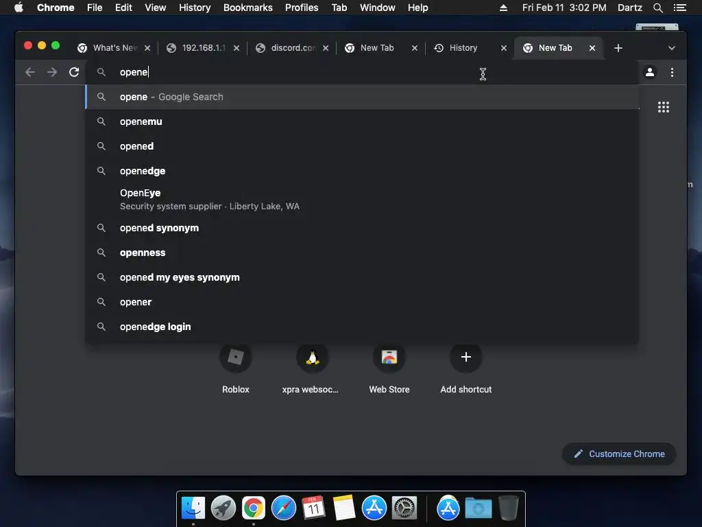Pick the 'openness' suggestion
The height and width of the screenshot is (527, 702).
[x=362, y=253]
